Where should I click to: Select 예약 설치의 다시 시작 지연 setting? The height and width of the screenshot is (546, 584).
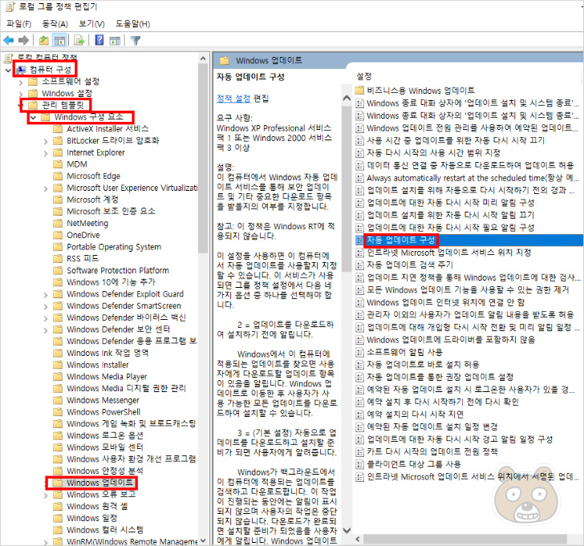point(415,415)
